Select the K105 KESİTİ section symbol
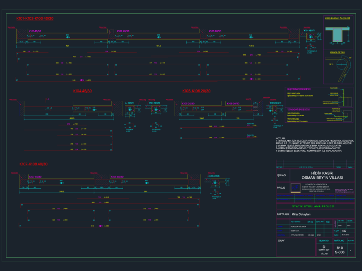The image size is (362, 271). (275, 109)
